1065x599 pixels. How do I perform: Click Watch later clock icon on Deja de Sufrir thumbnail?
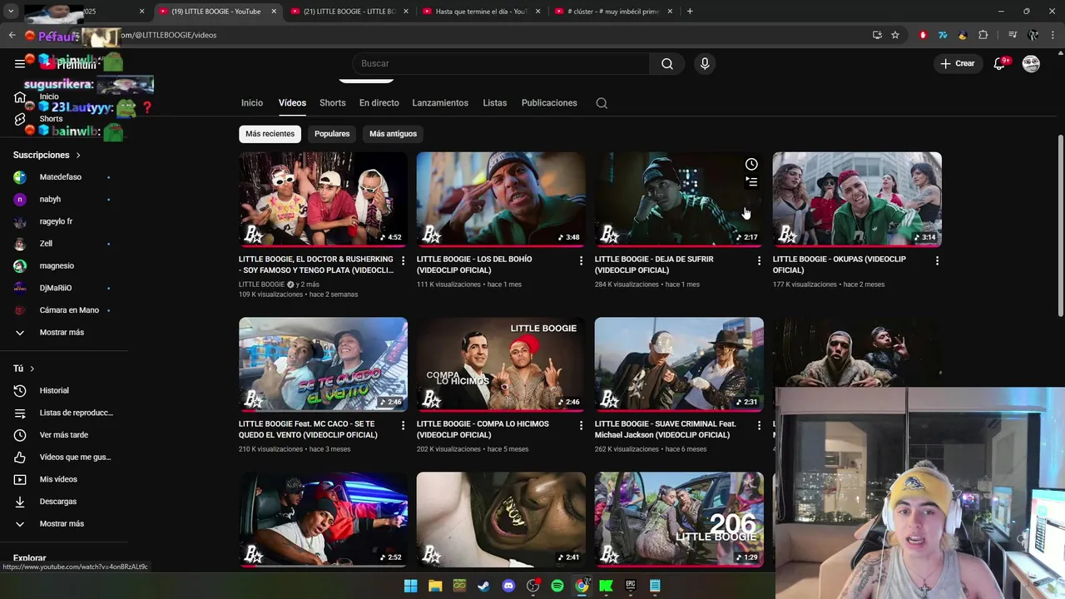[x=751, y=164]
